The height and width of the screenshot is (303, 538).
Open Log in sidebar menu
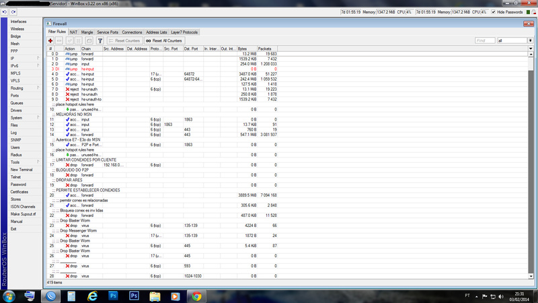[x=13, y=133]
